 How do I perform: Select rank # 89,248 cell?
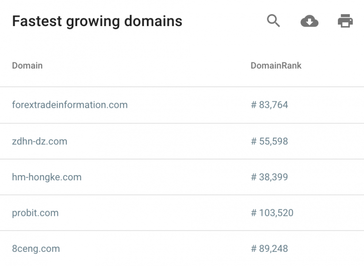pos(270,248)
